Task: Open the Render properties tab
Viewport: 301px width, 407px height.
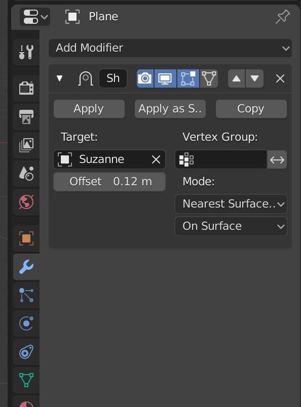Action: (26, 88)
